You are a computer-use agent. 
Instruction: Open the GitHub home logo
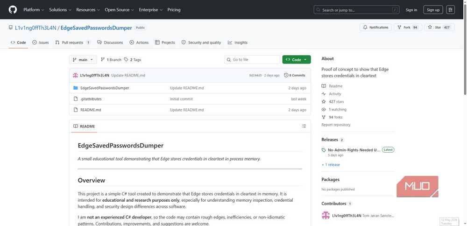tap(13, 10)
